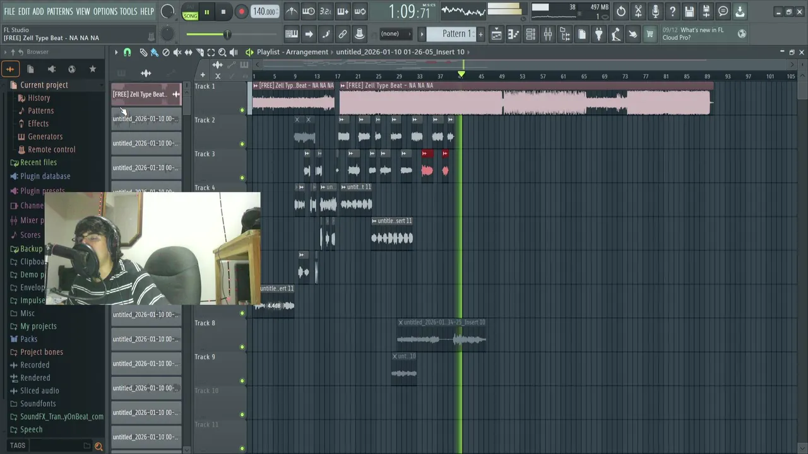The image size is (808, 454).
Task: Enable typing keyboard to piano icon
Action: 291,34
